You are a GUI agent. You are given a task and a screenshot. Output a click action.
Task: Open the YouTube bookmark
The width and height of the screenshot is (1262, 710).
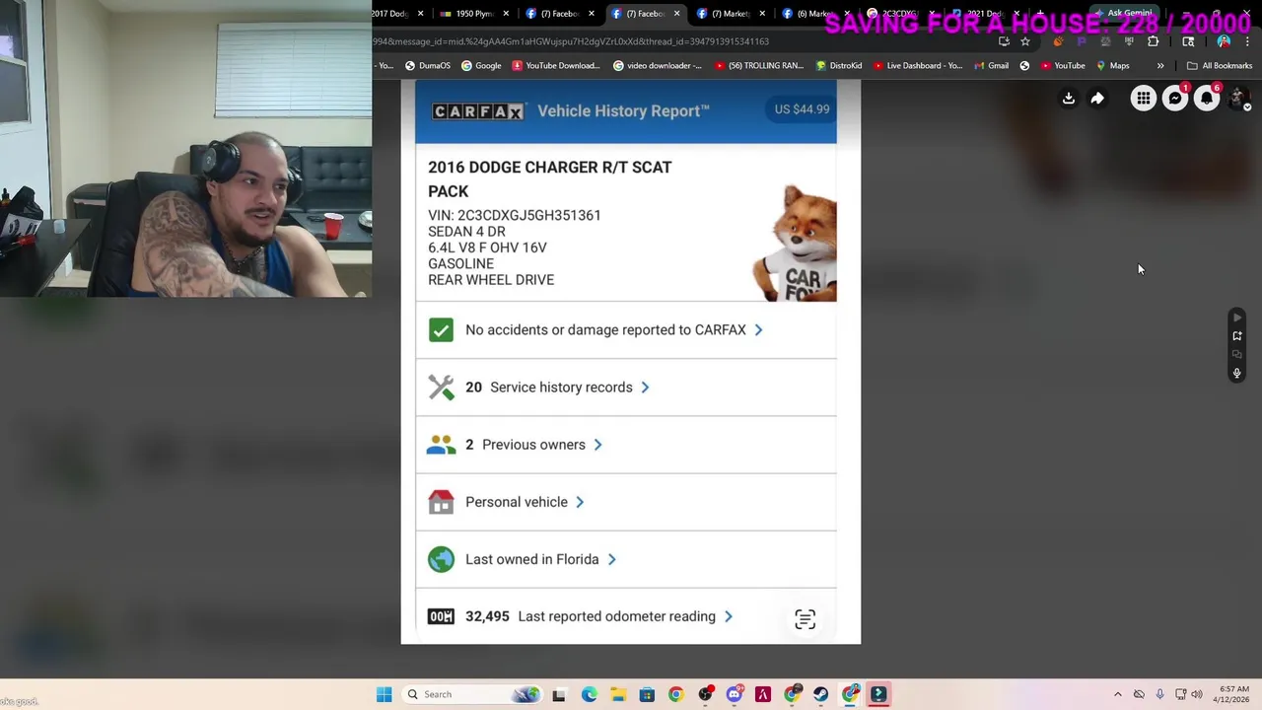pos(1063,66)
